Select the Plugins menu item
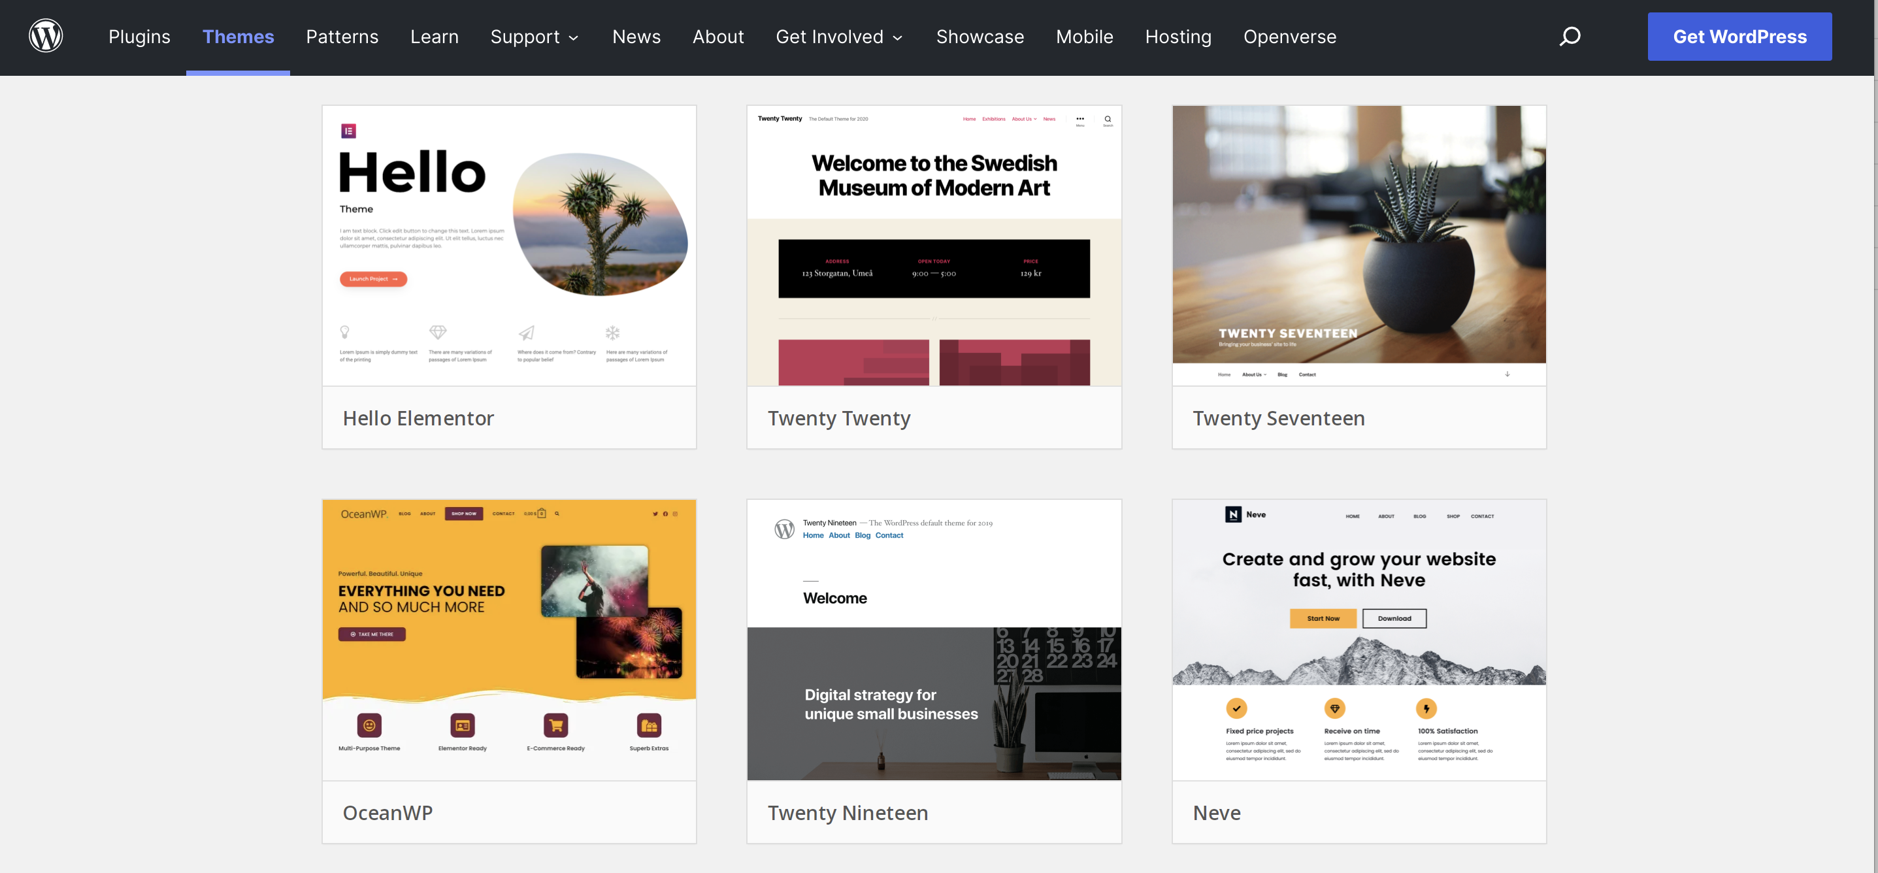Image resolution: width=1878 pixels, height=873 pixels. point(139,35)
